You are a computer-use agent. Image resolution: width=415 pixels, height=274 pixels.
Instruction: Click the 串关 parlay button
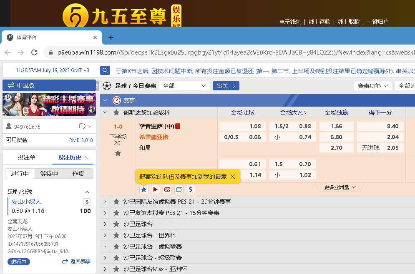coord(226,86)
